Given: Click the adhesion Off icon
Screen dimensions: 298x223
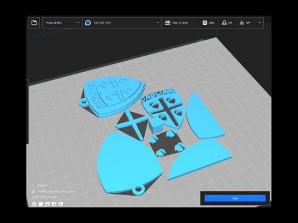Looking at the screenshot, I should (242, 23).
